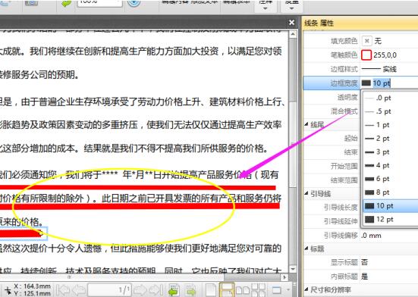
Task: Click the green previous view icon
Action: pos(174,290)
